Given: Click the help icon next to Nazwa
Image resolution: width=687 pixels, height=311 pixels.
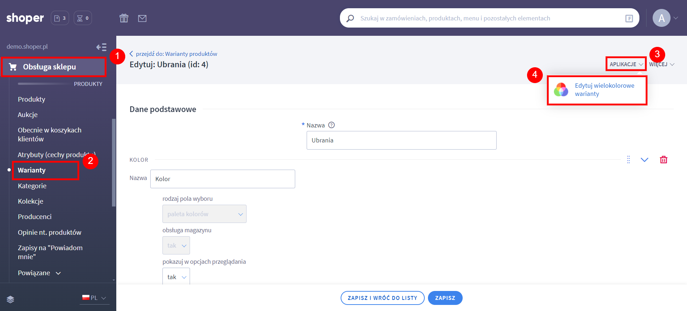Looking at the screenshot, I should click(x=331, y=125).
